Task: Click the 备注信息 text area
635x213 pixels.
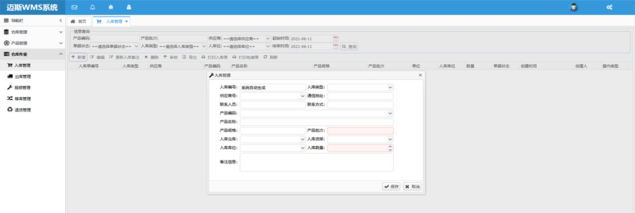Action: [x=316, y=162]
